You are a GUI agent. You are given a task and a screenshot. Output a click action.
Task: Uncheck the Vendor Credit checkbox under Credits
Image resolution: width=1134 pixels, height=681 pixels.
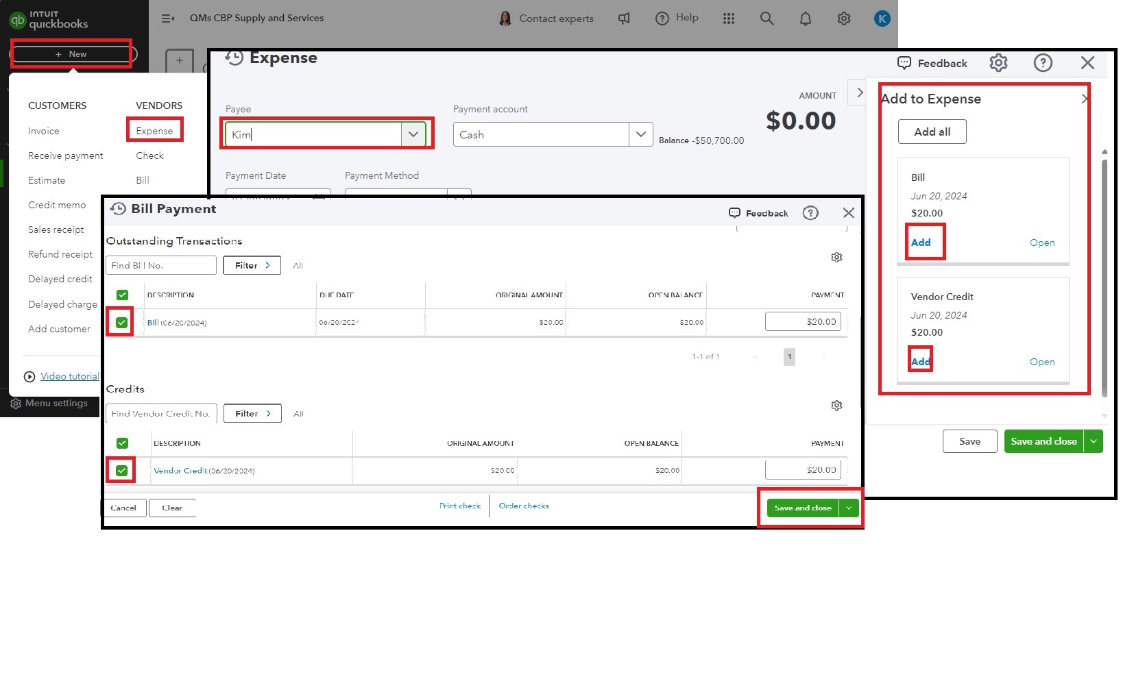pos(121,470)
